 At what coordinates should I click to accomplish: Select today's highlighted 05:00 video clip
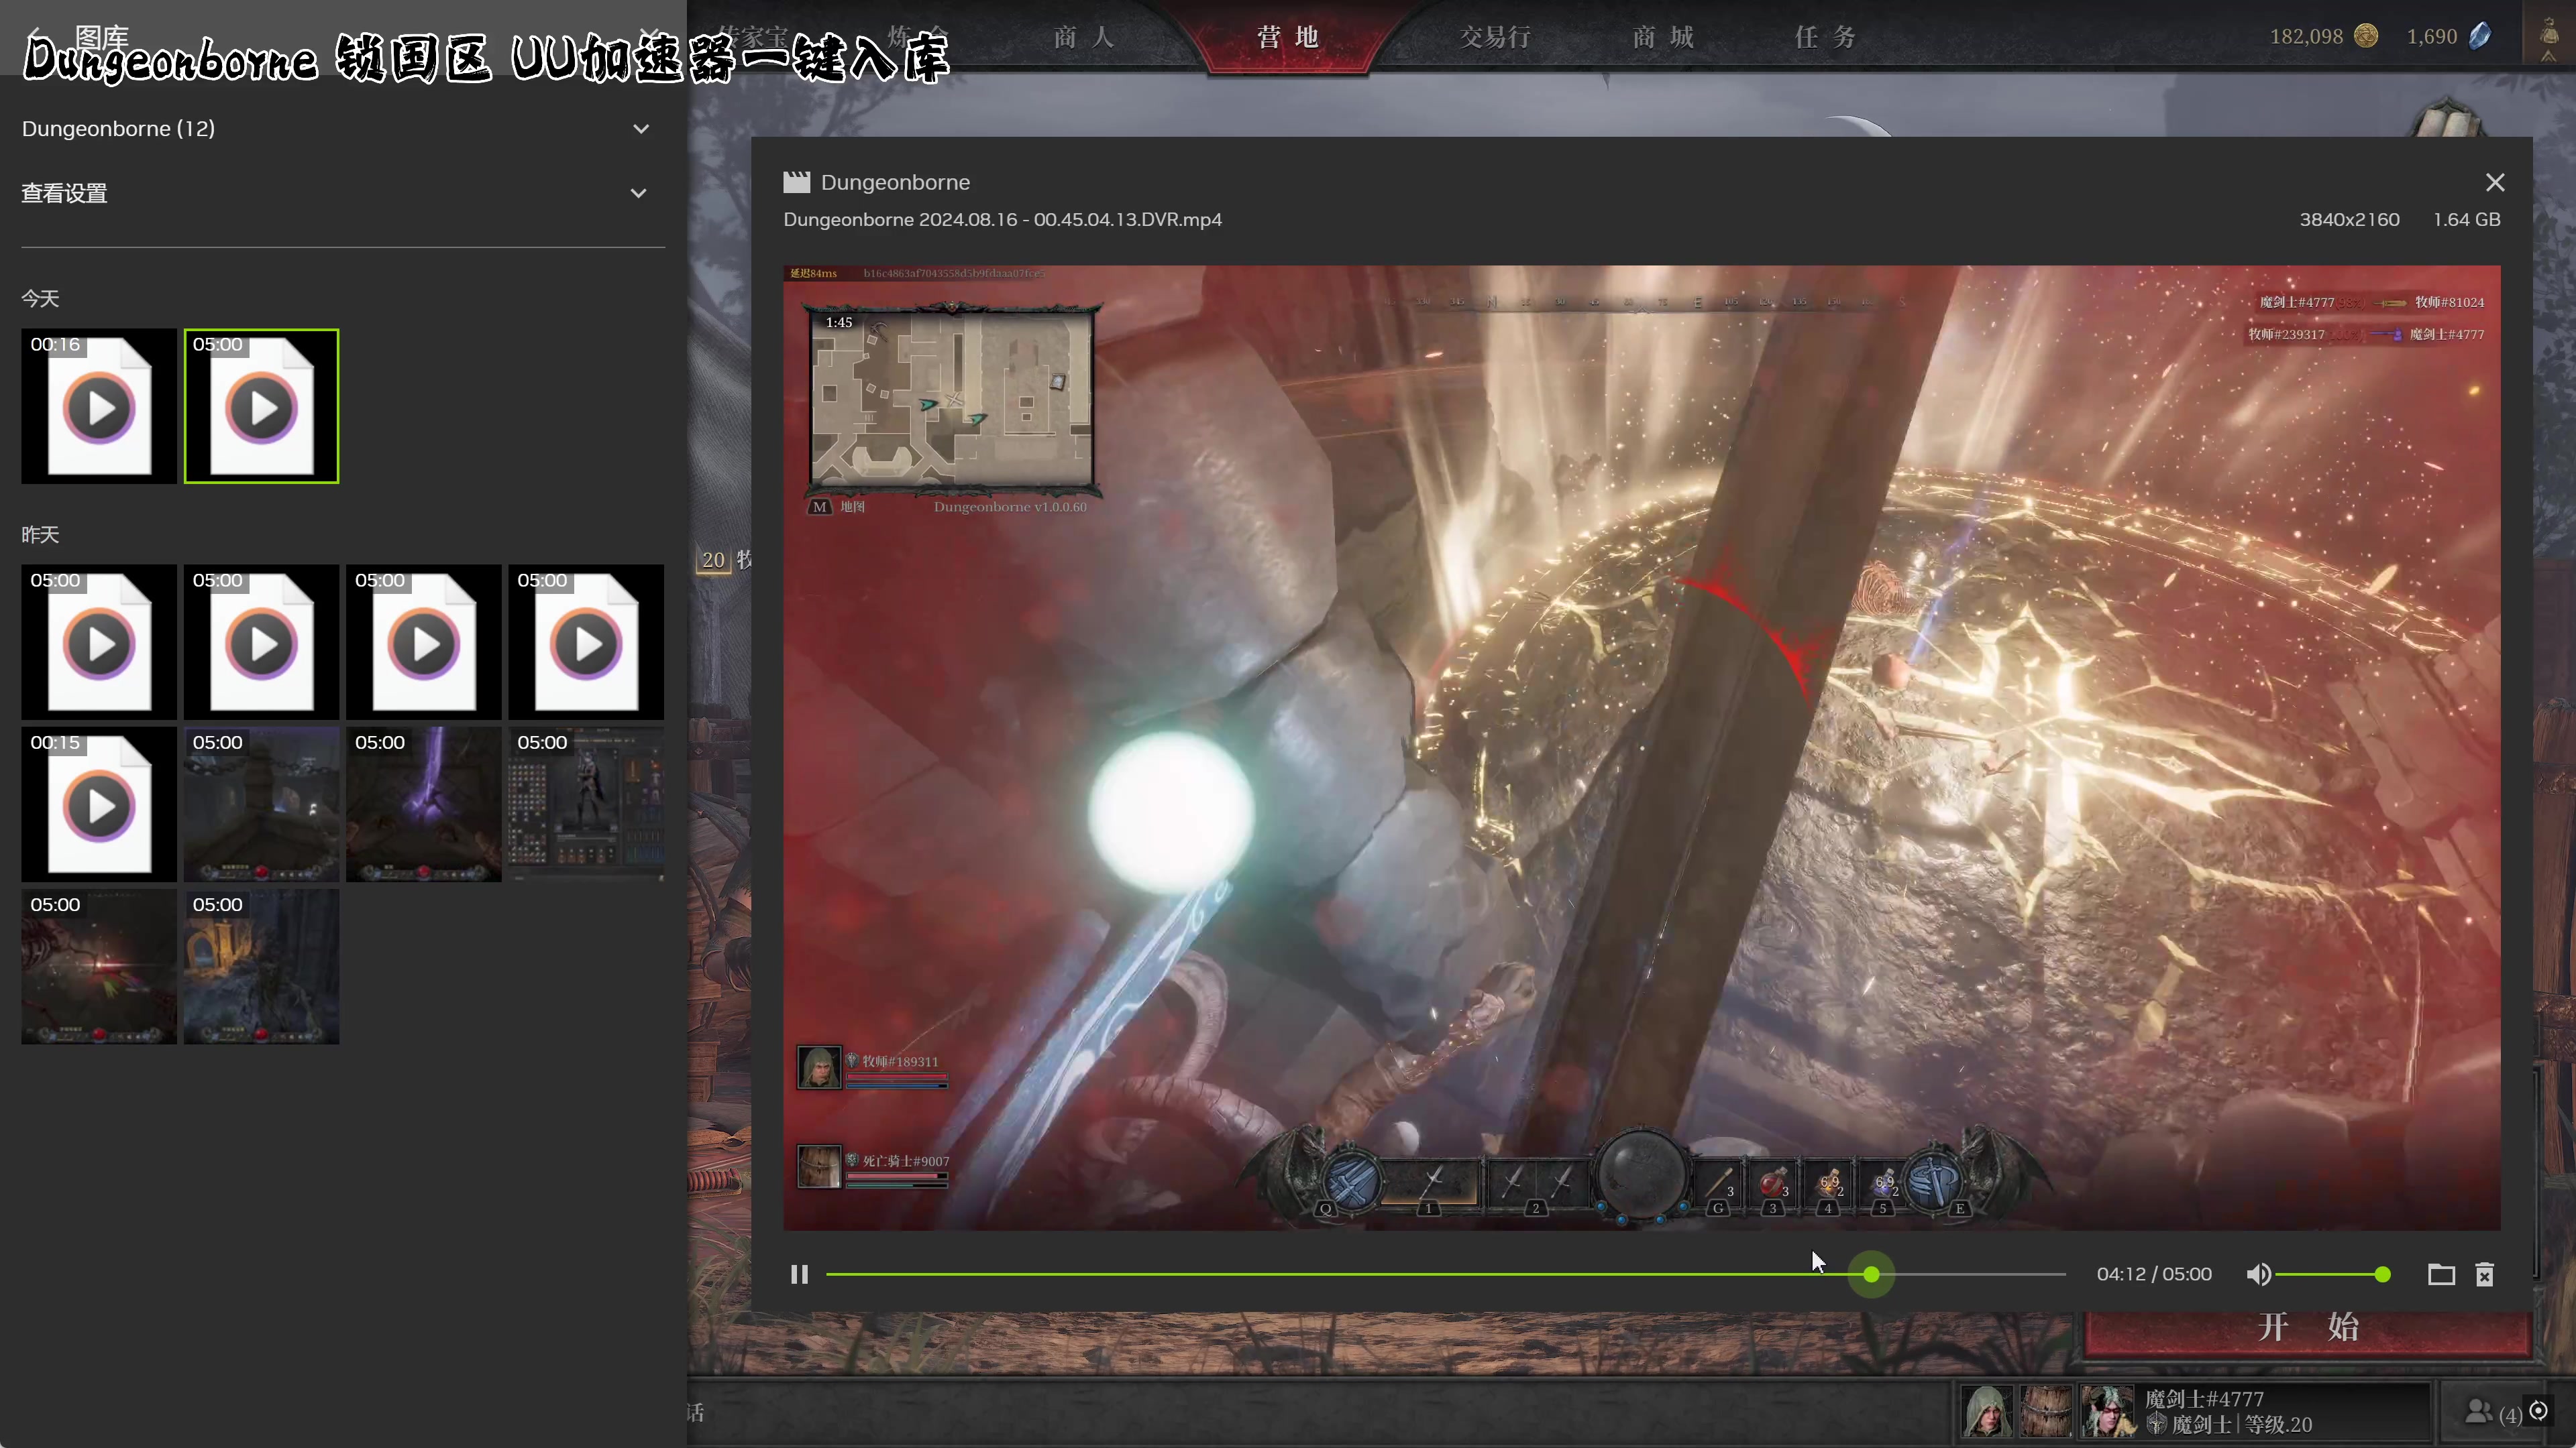point(261,406)
